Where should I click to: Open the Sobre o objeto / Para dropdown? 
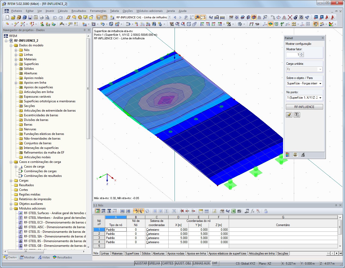tap(320, 83)
